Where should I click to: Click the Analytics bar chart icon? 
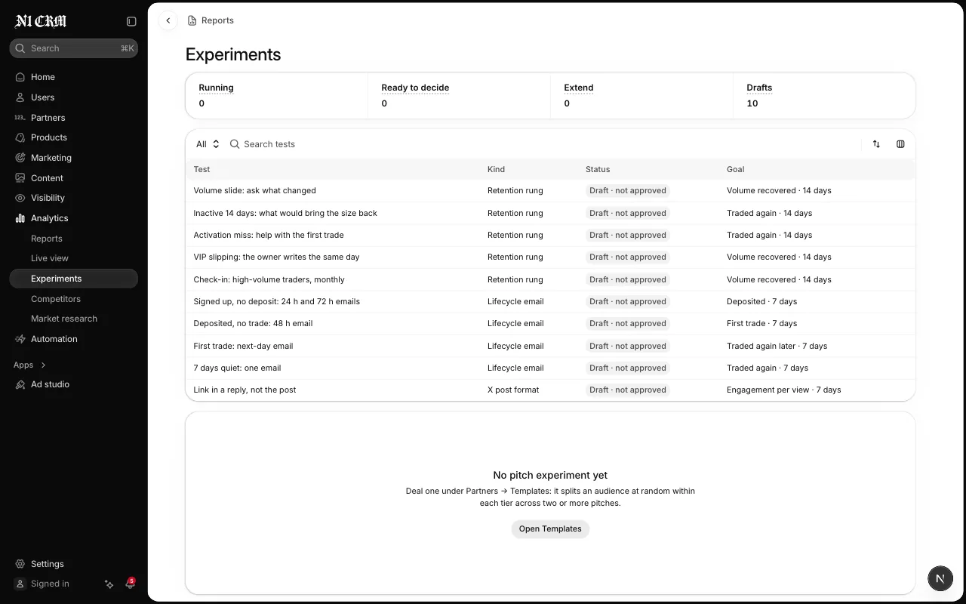[20, 218]
